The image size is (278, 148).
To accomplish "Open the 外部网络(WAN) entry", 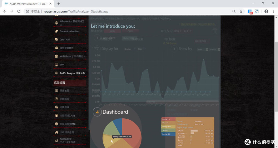I will pos(70,124).
